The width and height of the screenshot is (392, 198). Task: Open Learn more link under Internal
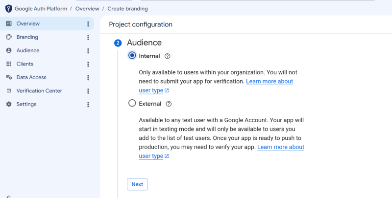pos(216,86)
